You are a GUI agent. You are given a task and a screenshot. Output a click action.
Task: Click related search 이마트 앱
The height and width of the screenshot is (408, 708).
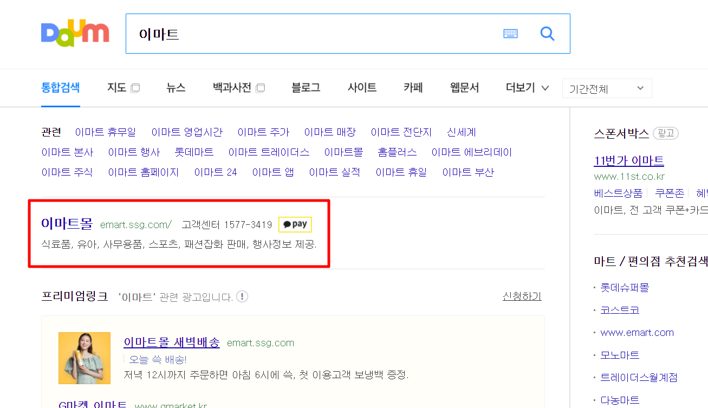273,172
